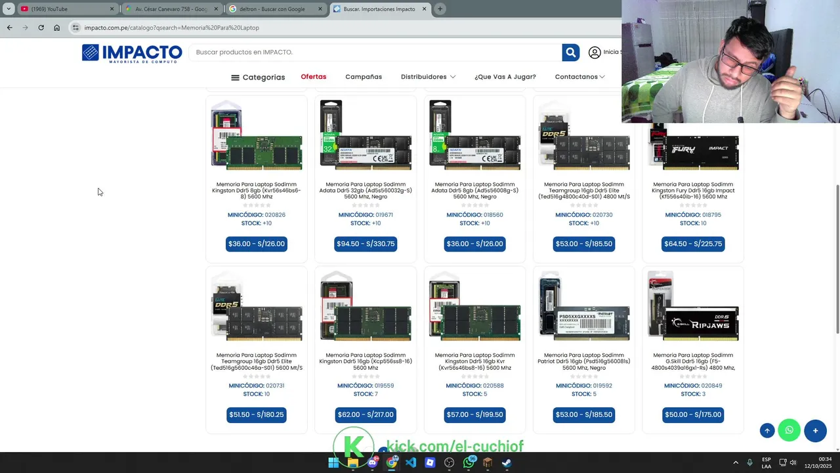Open Teamgroup 16gb Ddr5 Elite 4800 Mt/S title link
840x473 pixels.
584,191
